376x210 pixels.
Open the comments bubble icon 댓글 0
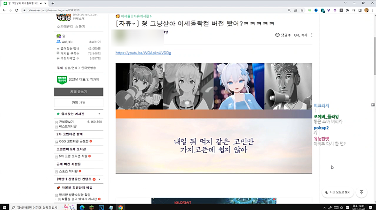click(x=283, y=35)
